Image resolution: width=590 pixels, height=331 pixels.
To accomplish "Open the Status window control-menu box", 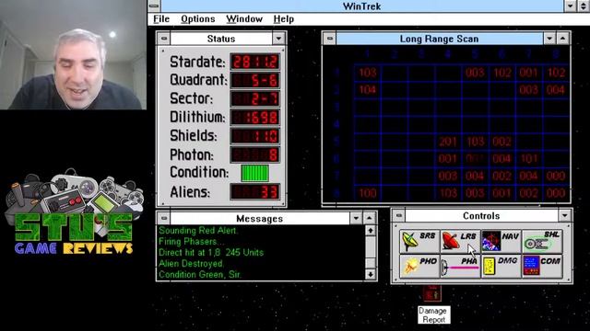I will point(164,39).
